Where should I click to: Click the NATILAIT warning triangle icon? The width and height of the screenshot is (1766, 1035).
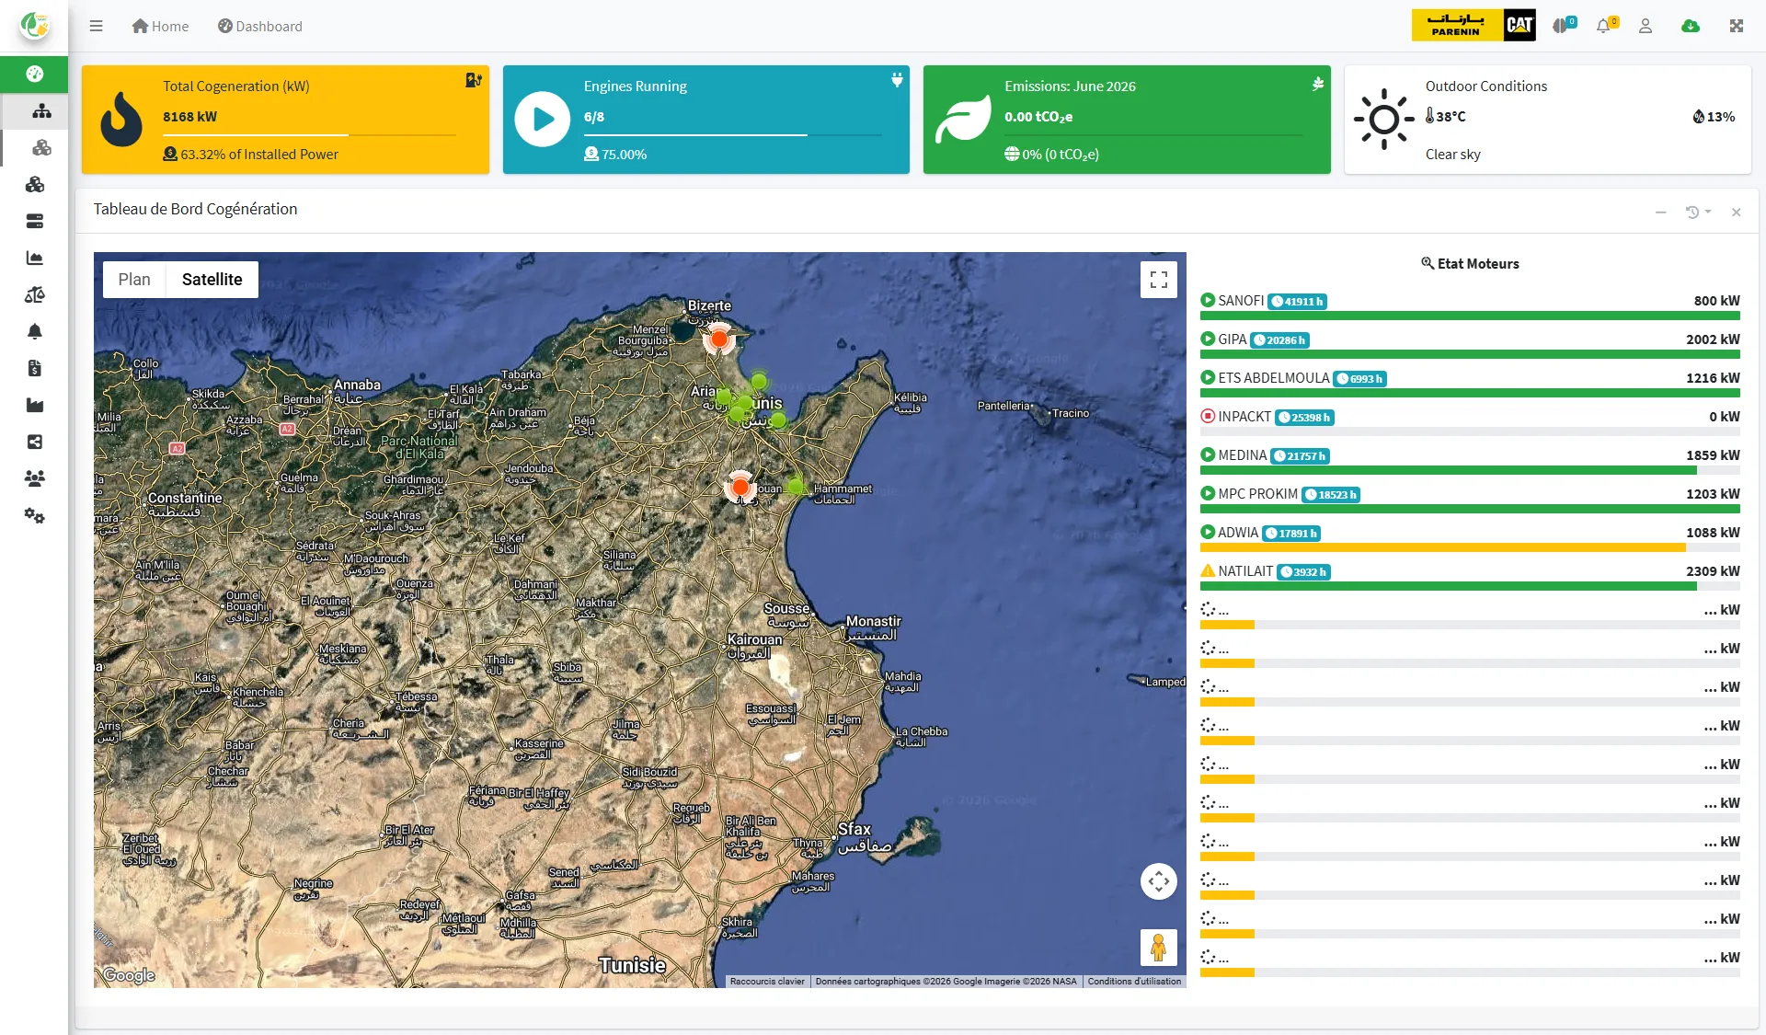[x=1208, y=570]
